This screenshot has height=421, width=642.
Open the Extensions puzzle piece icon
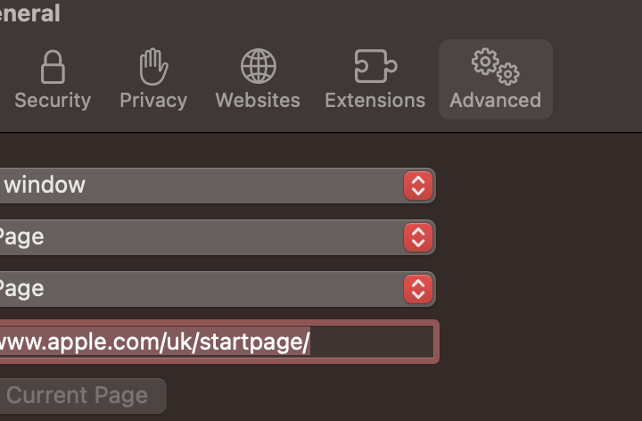tap(374, 67)
